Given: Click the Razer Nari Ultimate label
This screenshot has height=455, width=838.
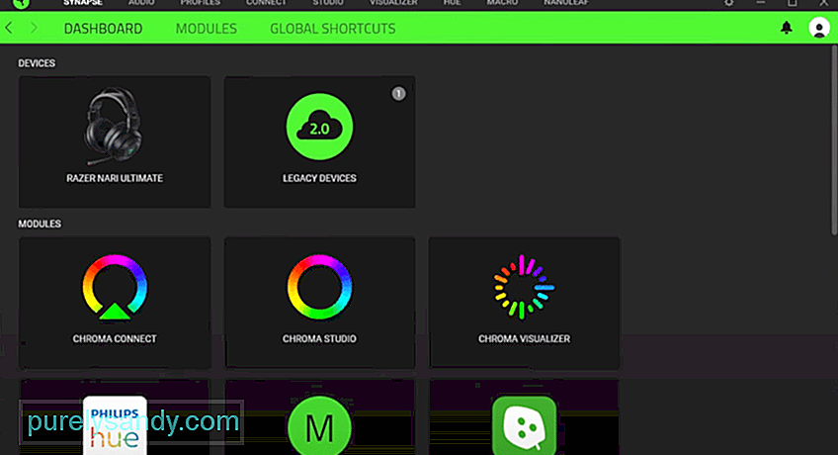Looking at the screenshot, I should click(115, 178).
